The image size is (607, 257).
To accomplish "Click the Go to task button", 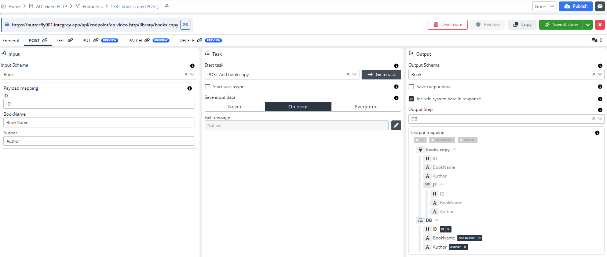I will pyautogui.click(x=381, y=74).
